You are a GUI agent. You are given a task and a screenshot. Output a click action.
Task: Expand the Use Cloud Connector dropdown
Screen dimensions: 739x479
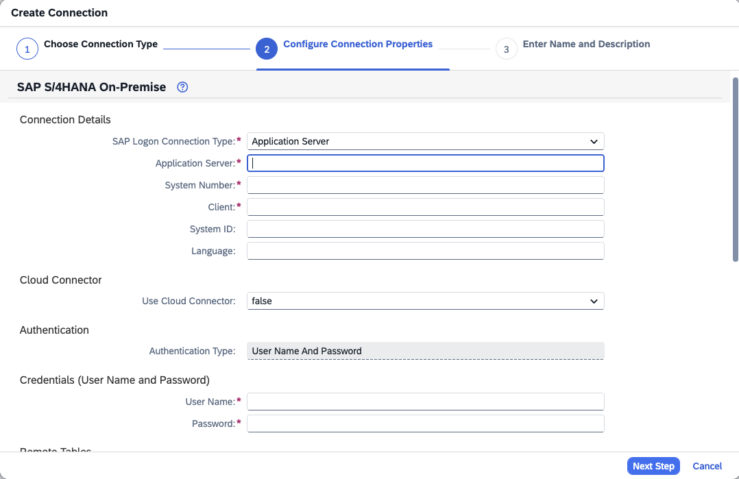tap(424, 301)
